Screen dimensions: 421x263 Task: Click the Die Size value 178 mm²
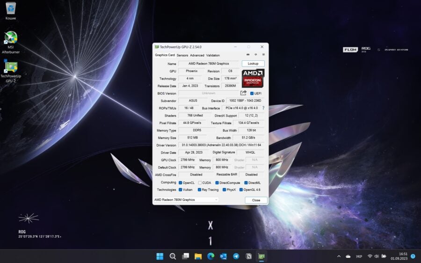230,79
